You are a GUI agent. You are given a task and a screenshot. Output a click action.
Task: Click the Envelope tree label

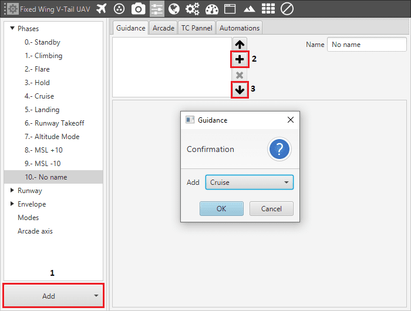point(32,204)
